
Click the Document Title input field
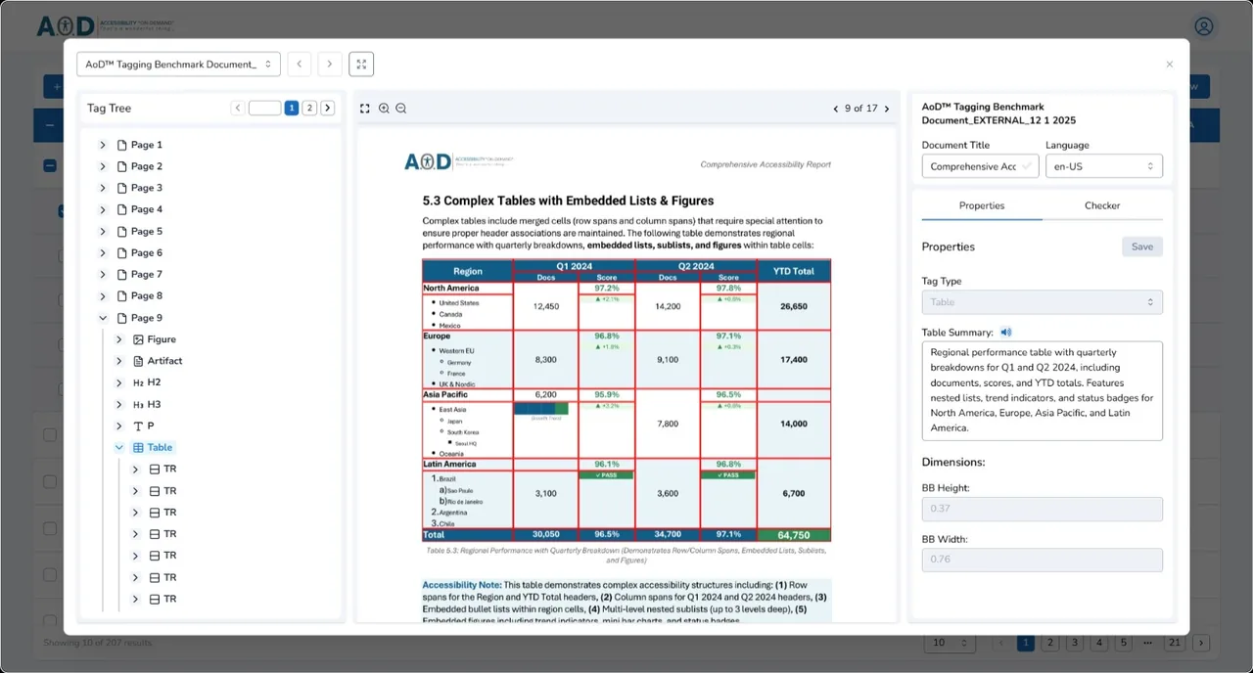[x=980, y=166]
